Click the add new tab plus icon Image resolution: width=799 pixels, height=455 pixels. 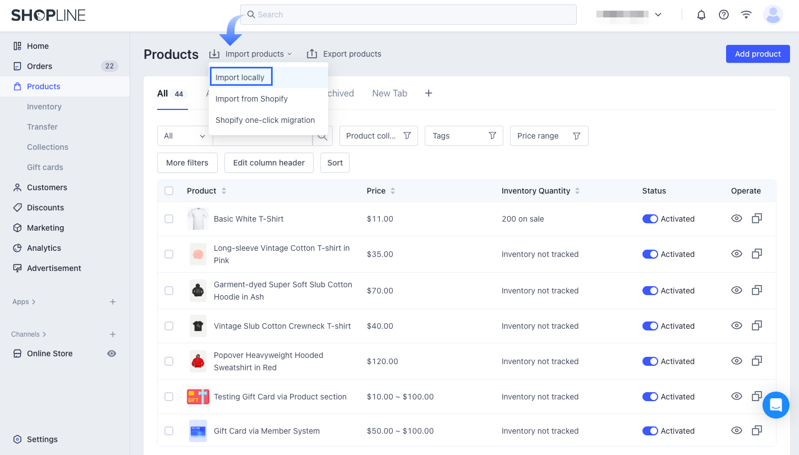coord(428,93)
